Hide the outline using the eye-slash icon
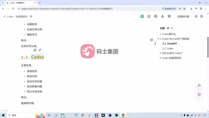209x118 pixels. pos(168,28)
